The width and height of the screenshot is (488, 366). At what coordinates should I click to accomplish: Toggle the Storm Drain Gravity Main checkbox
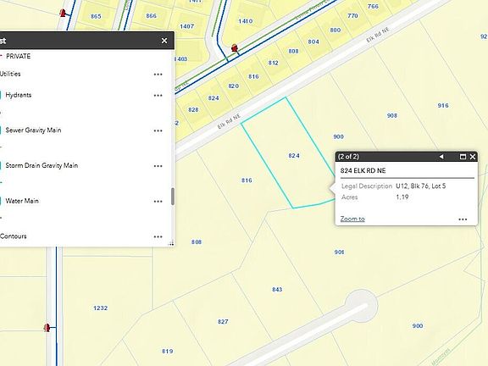tap(0, 165)
